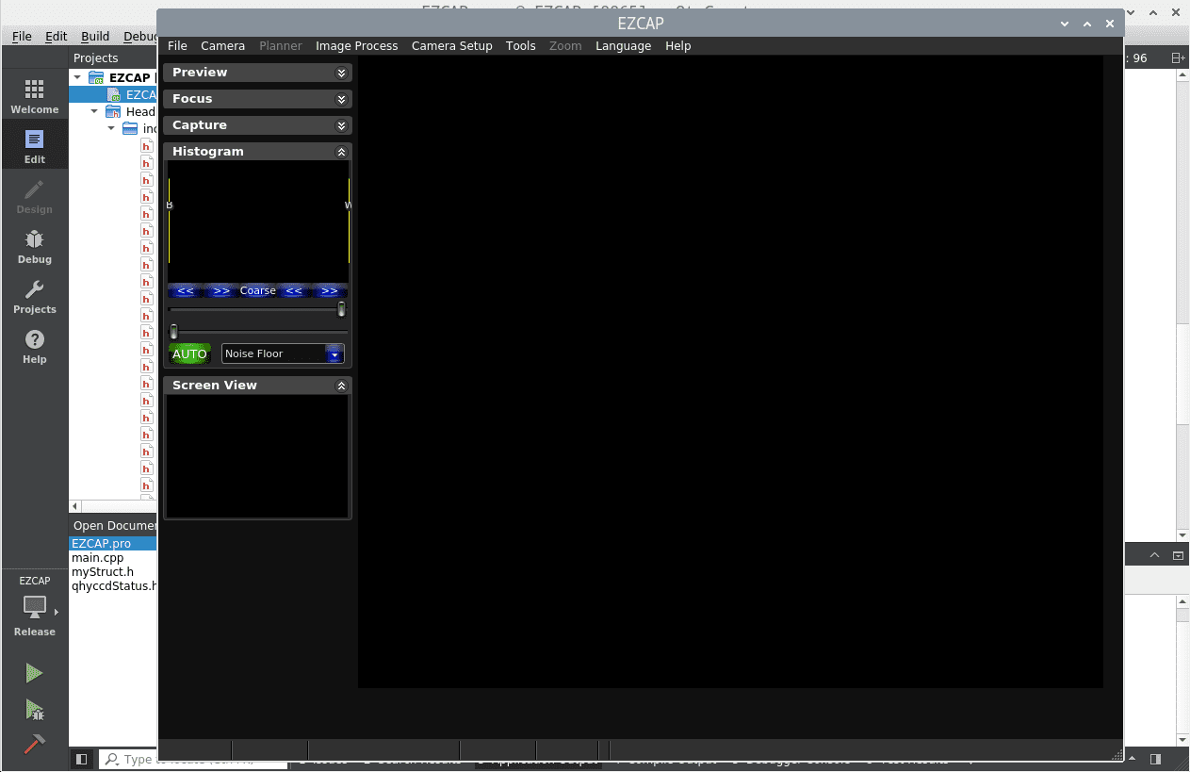Collapse the Histogram panel in EZCAP
Viewport: 1190px width, 772px height.
tap(341, 152)
